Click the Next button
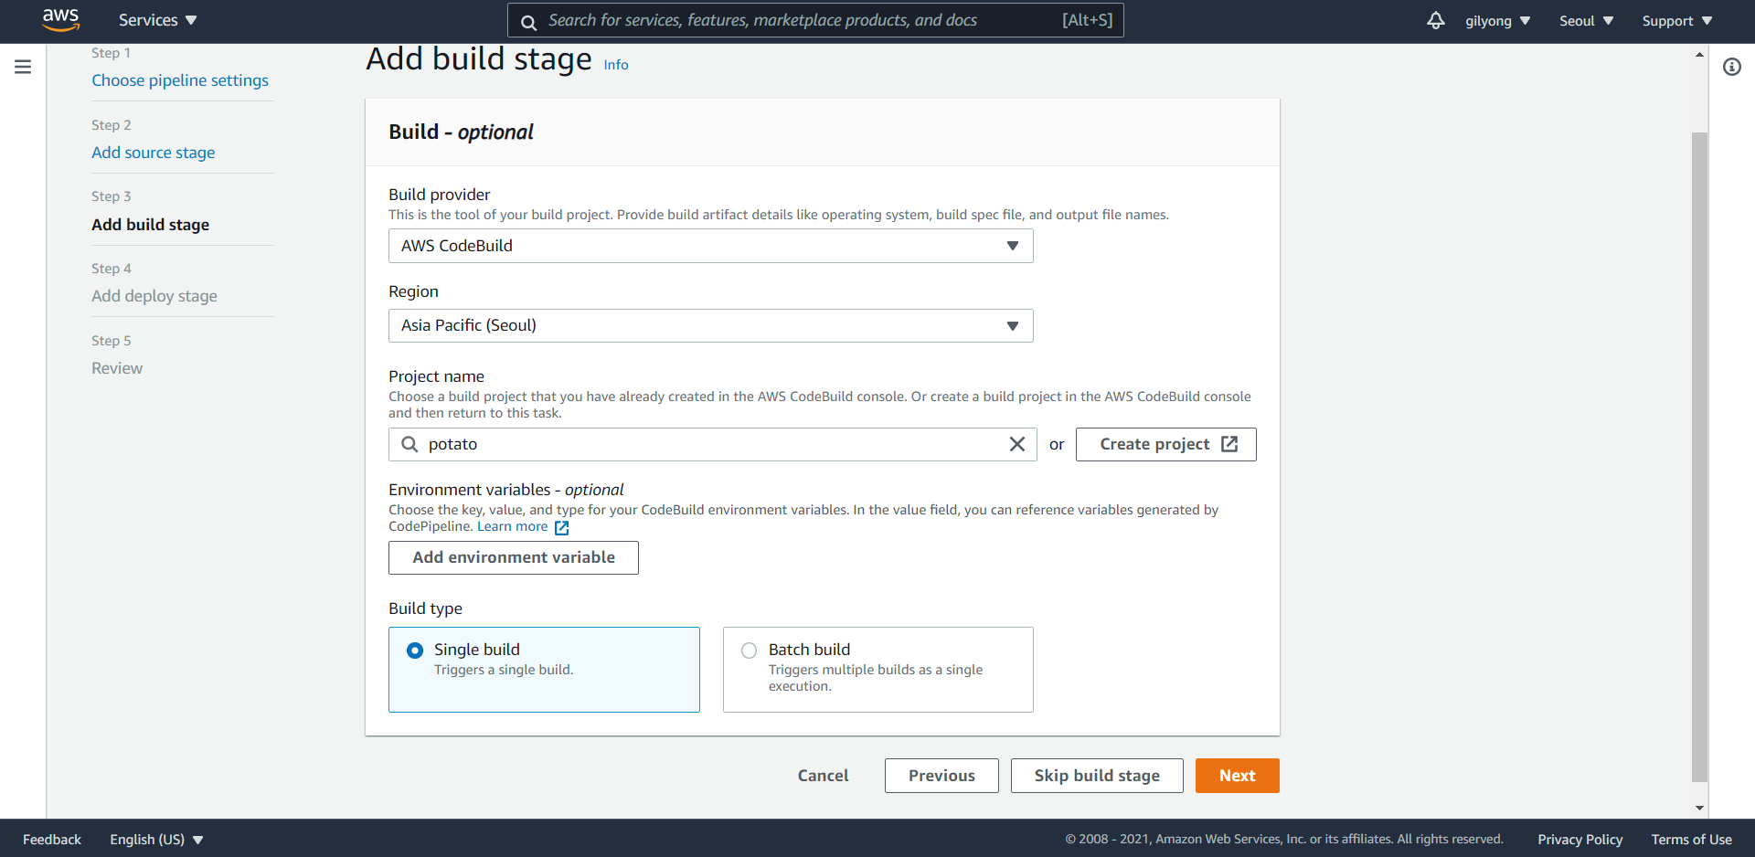This screenshot has height=857, width=1755. (x=1237, y=776)
